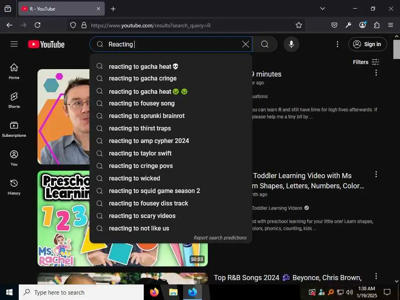The image size is (400, 300).
Task: Choose reacting to wicked suggestion
Action: point(171,178)
